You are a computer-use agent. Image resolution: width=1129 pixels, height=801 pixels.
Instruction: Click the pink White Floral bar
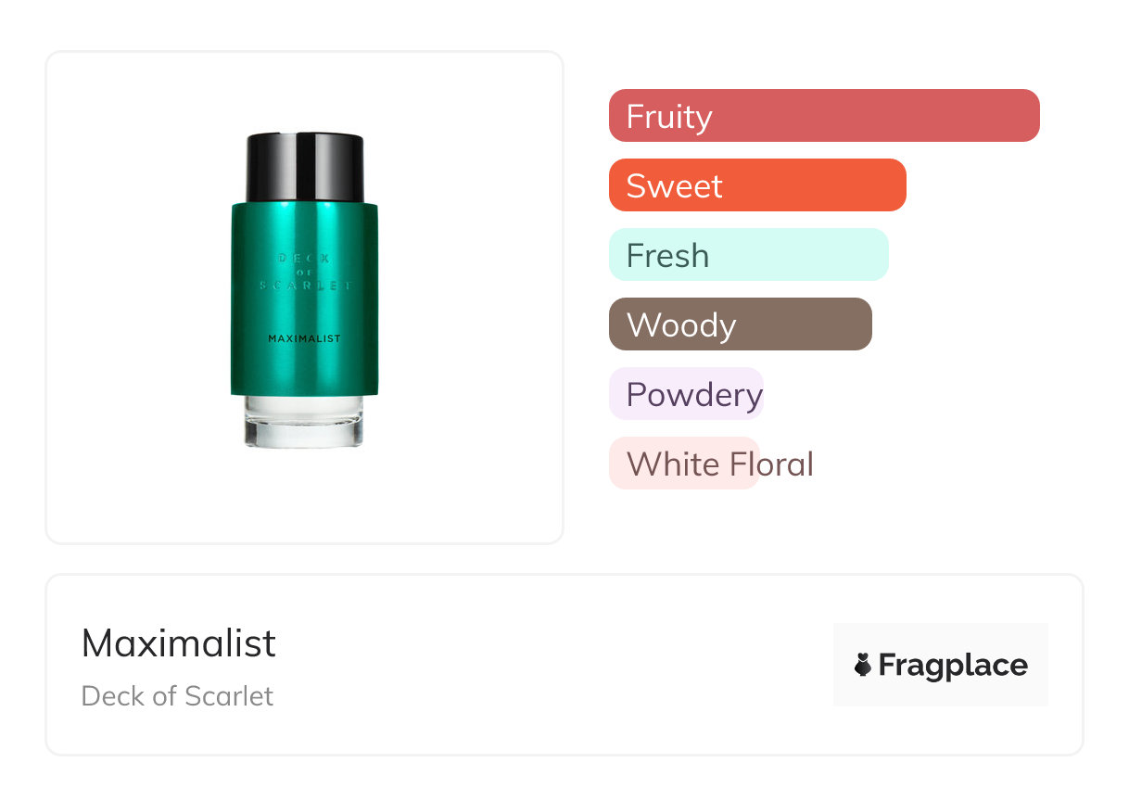point(683,464)
